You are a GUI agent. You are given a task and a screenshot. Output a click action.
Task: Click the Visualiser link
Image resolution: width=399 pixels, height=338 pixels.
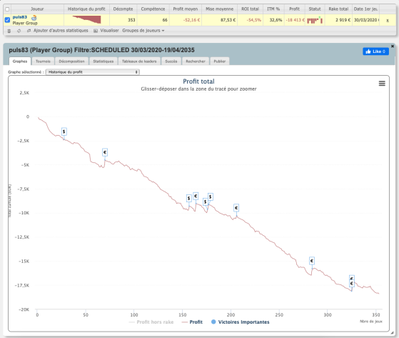point(109,31)
